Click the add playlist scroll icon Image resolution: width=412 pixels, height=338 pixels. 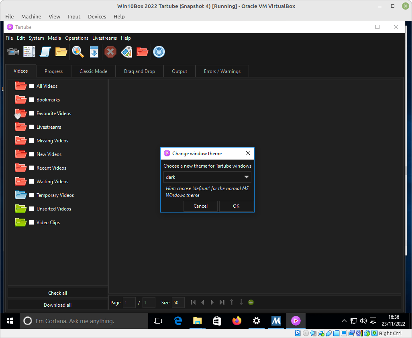coord(45,52)
